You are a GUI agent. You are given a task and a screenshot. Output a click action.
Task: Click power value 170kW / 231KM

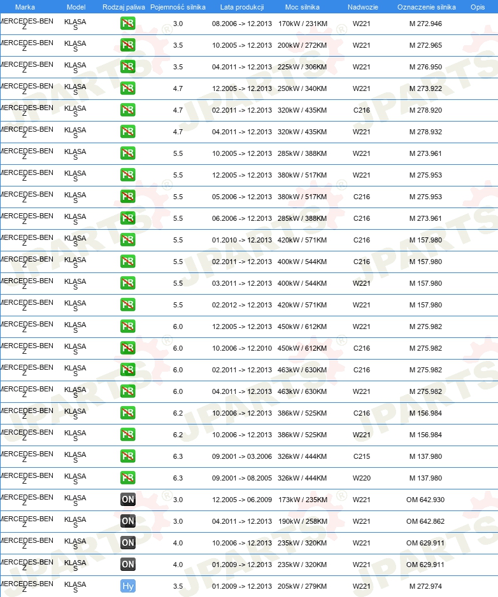coord(302,24)
